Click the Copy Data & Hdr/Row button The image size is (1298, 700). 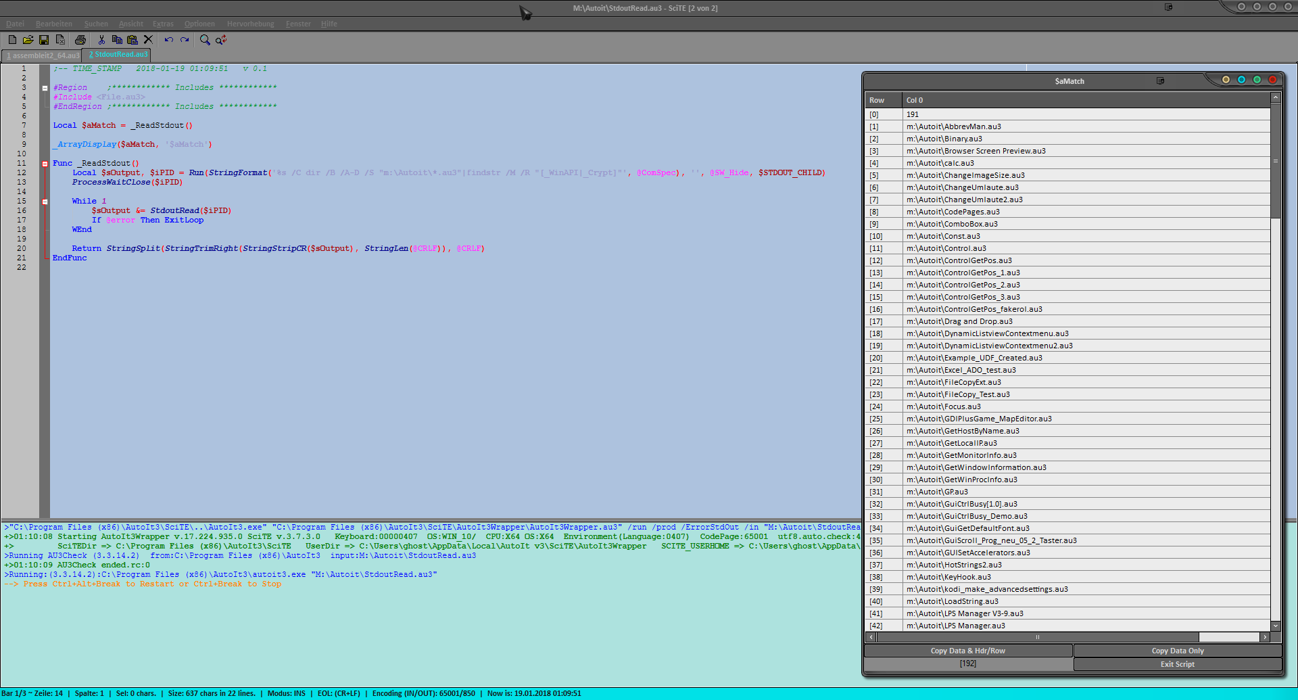(967, 651)
